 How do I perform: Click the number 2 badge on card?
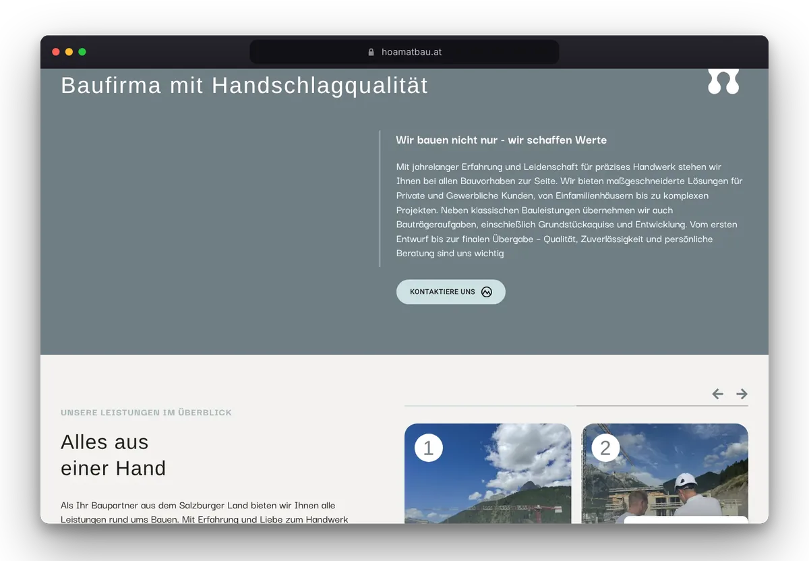pos(605,448)
